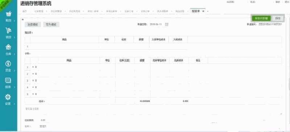
Task: Click the 选择模板 choose template button
Action: point(33,24)
